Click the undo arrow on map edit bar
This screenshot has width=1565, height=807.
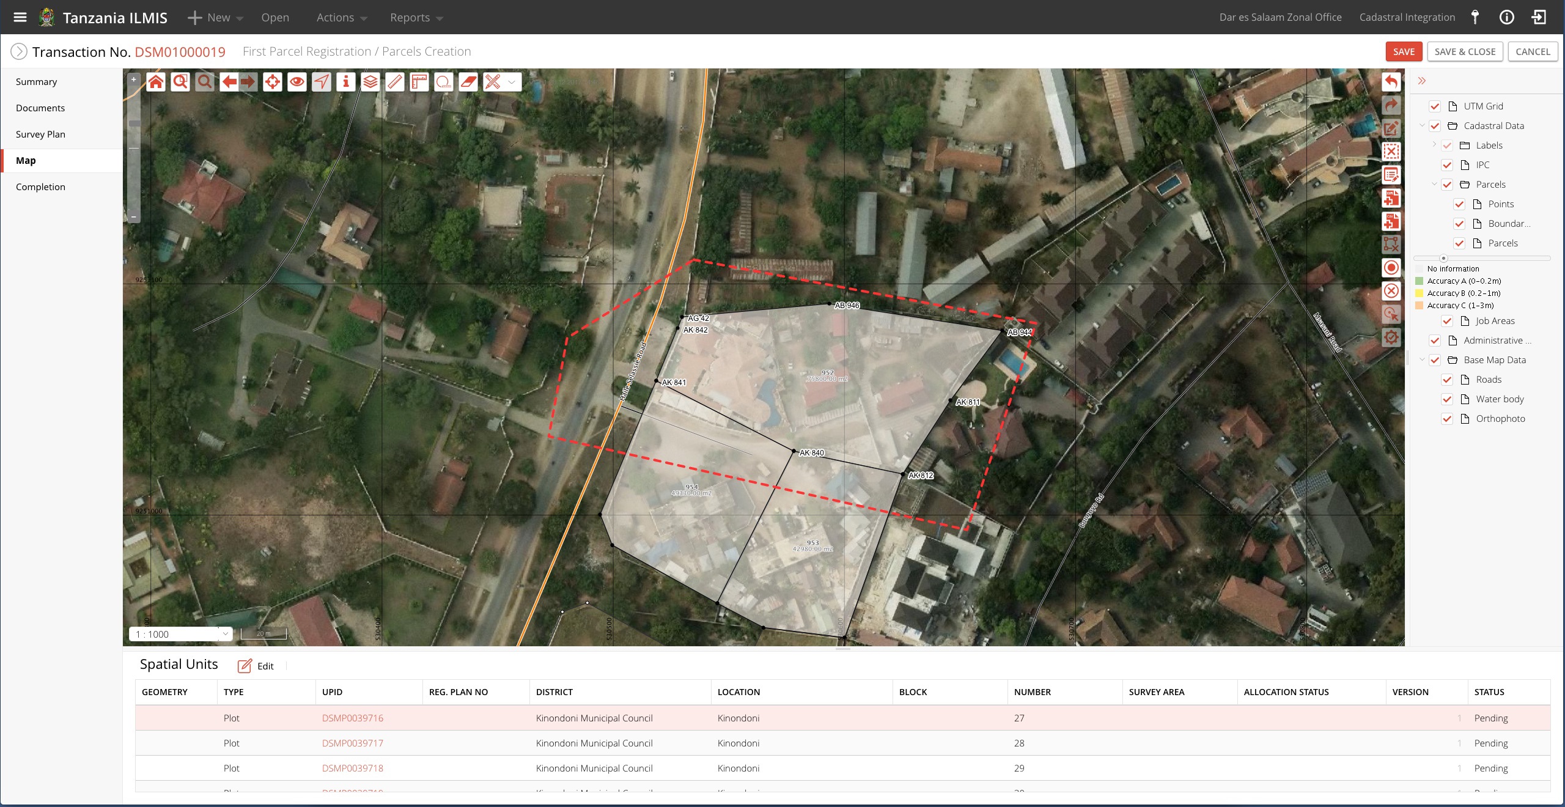pos(1391,82)
